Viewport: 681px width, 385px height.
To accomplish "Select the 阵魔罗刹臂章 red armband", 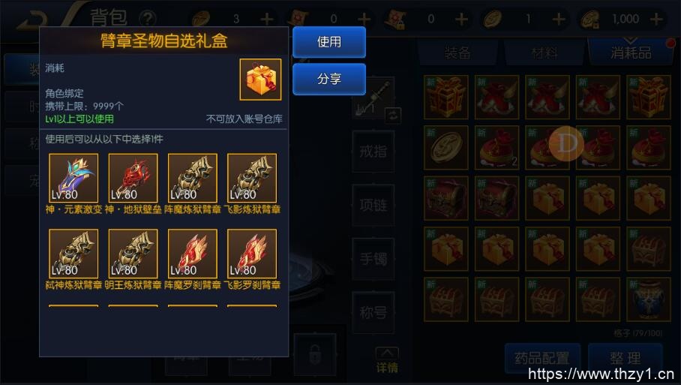I will tap(193, 254).
